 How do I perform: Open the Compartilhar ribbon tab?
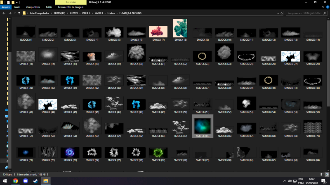point(33,7)
